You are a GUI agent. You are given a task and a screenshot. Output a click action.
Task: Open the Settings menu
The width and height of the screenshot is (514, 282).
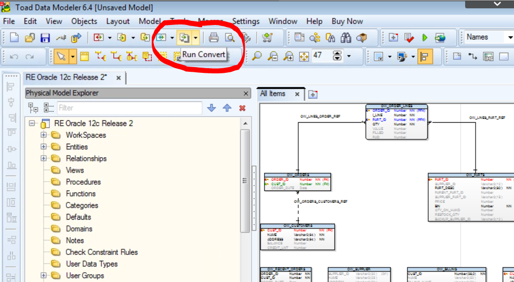pyautogui.click(x=246, y=21)
